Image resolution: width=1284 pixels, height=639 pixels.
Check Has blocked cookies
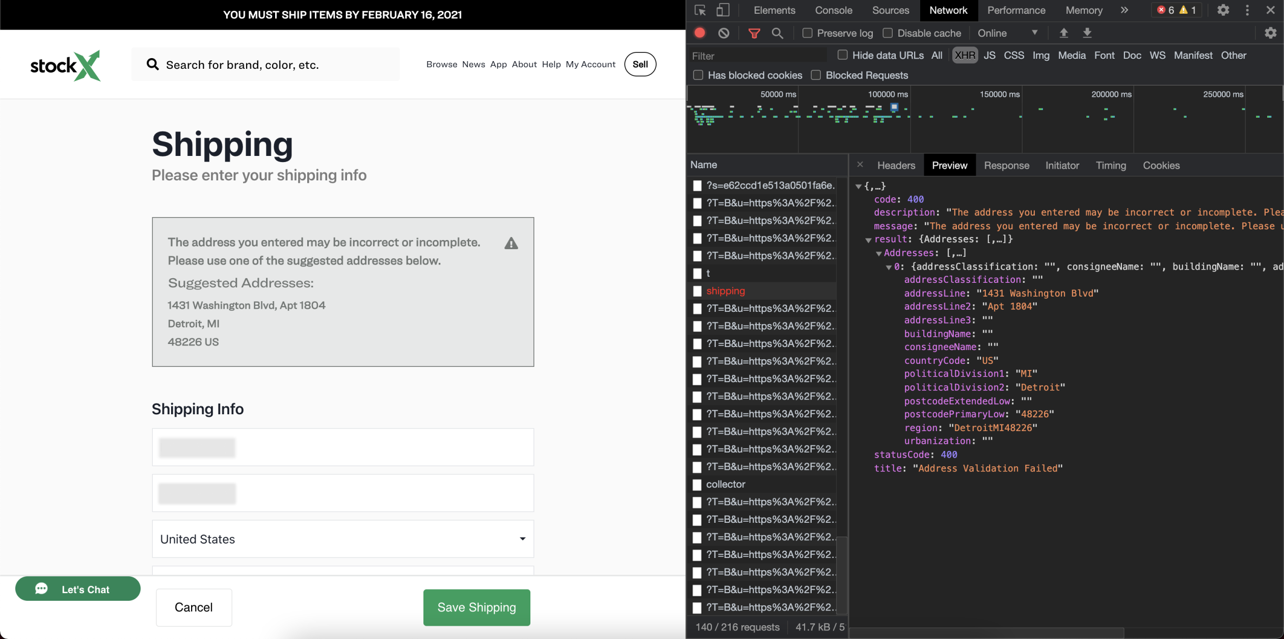click(x=698, y=75)
